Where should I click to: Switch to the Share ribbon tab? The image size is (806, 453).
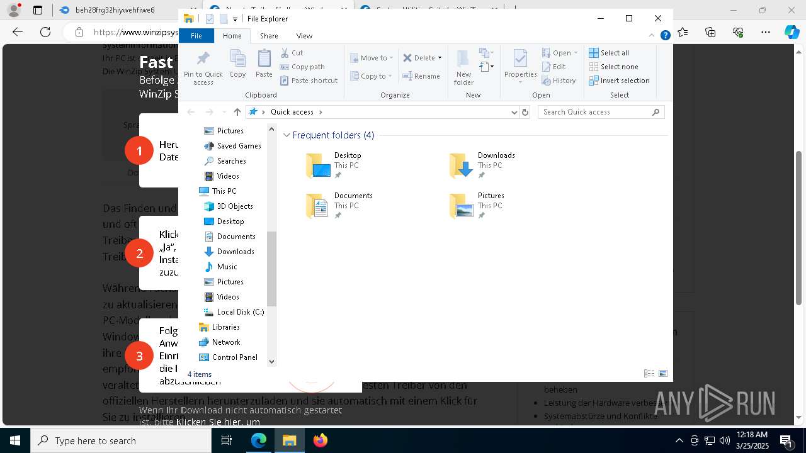tap(269, 36)
